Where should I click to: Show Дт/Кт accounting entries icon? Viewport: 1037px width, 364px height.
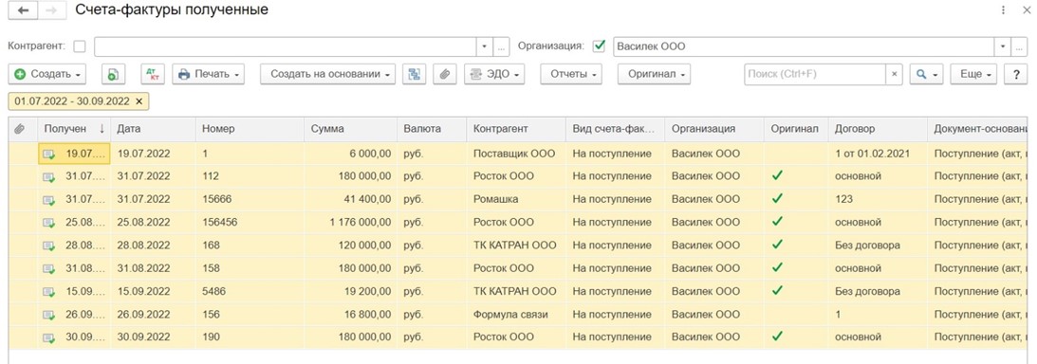(152, 74)
